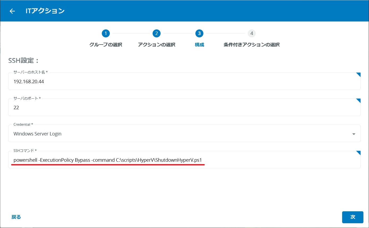
Task: Click the 戻る back link
Action: coord(16,217)
